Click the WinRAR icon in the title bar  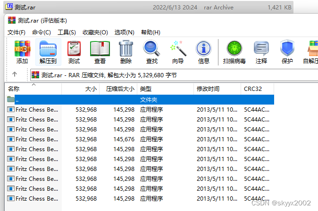tap(12, 20)
